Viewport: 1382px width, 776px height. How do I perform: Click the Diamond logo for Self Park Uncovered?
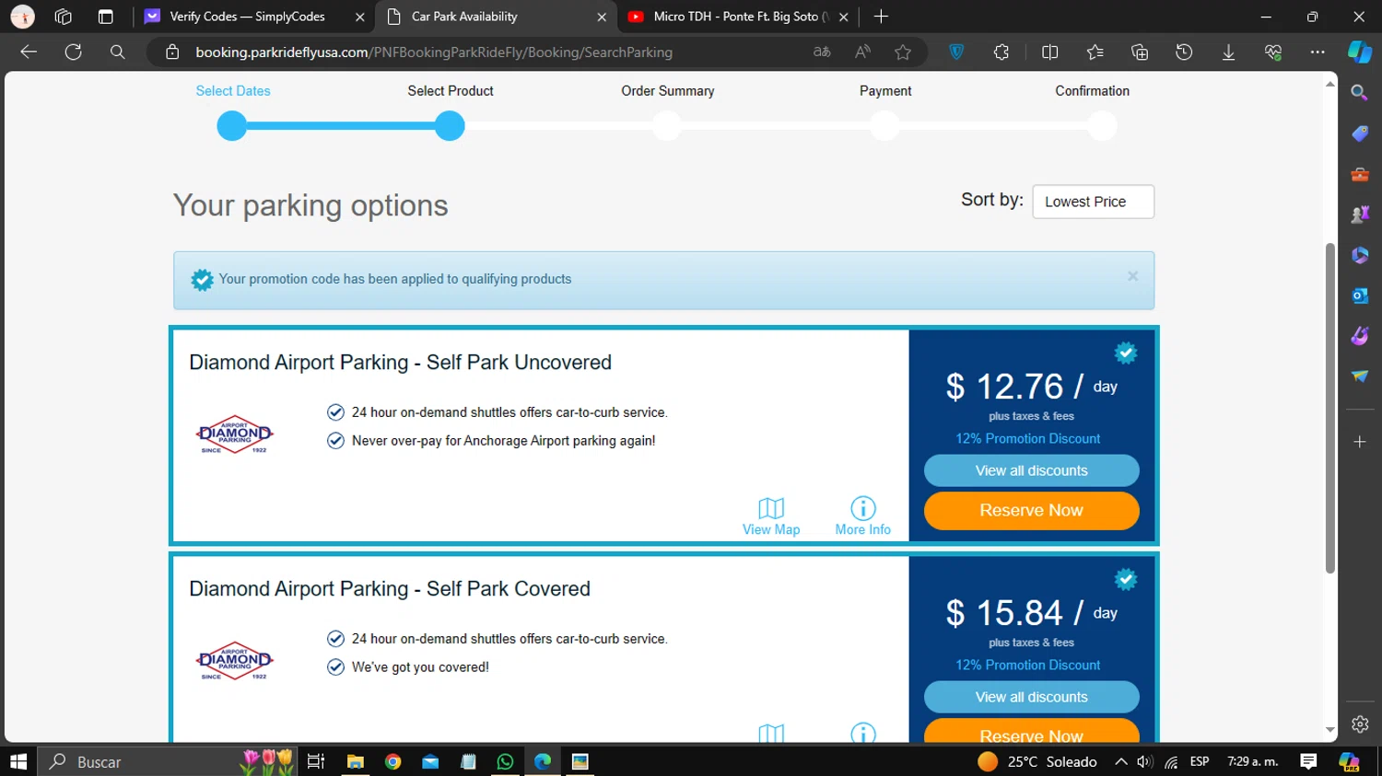[235, 434]
